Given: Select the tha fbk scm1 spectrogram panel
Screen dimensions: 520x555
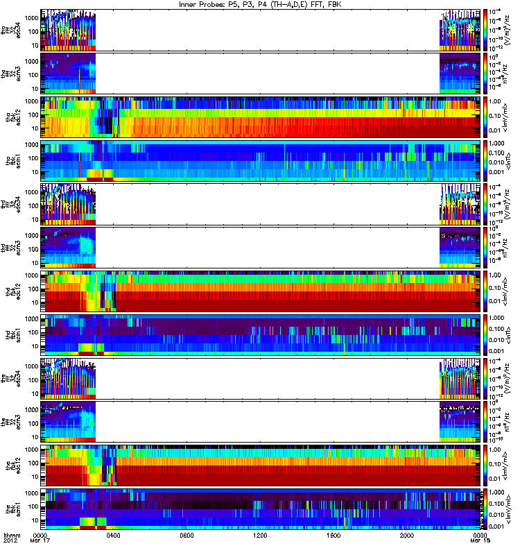Looking at the screenshot, I should click(261, 161).
